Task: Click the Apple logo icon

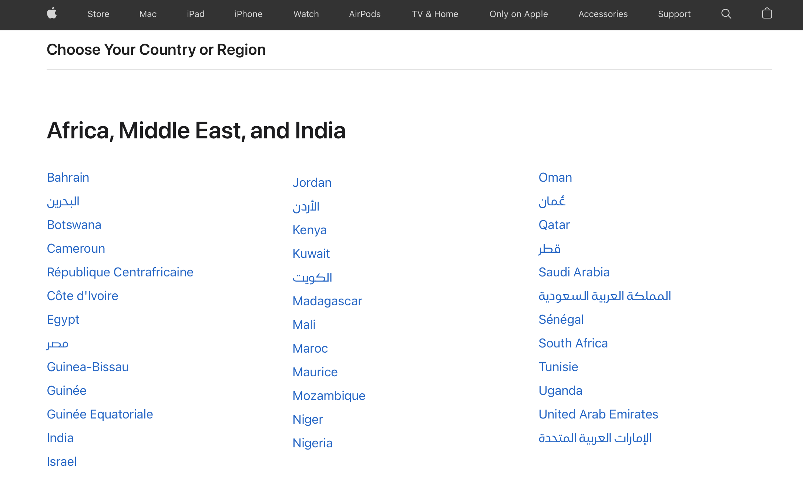Action: [x=52, y=14]
